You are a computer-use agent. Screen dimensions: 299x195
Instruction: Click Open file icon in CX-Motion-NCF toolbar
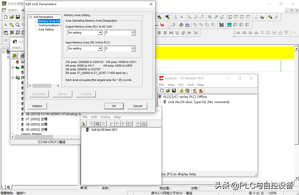(x=168, y=91)
